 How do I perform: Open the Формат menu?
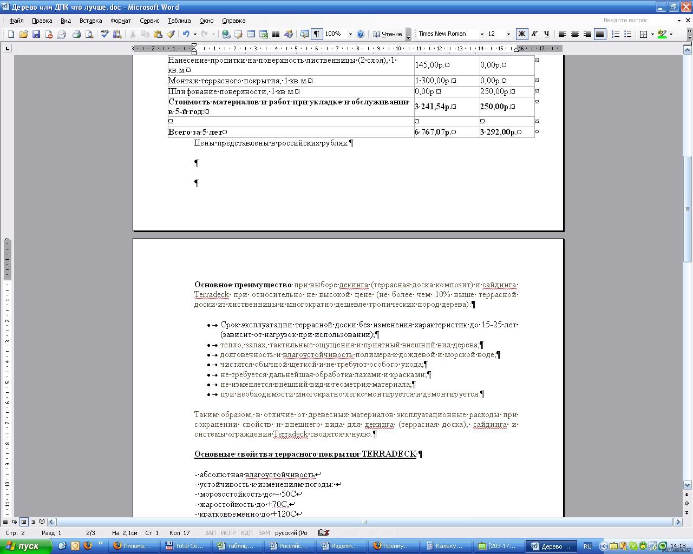[x=121, y=21]
